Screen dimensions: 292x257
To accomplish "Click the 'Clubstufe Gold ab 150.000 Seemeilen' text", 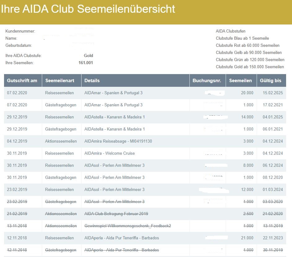I will (x=250, y=67).
